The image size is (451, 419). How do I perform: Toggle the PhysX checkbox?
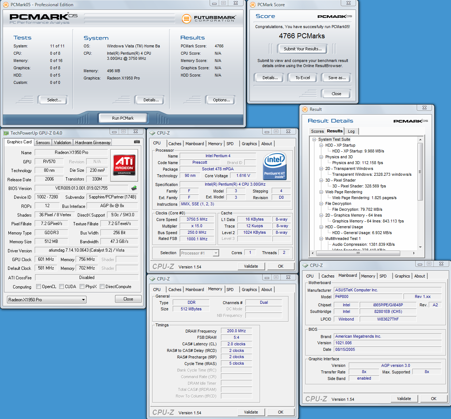click(x=82, y=287)
